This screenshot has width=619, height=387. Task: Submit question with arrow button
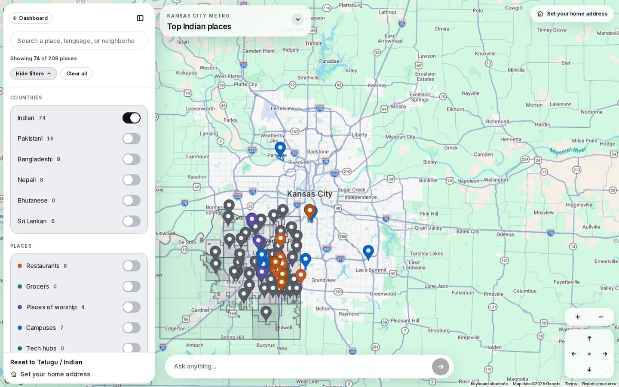(x=441, y=367)
